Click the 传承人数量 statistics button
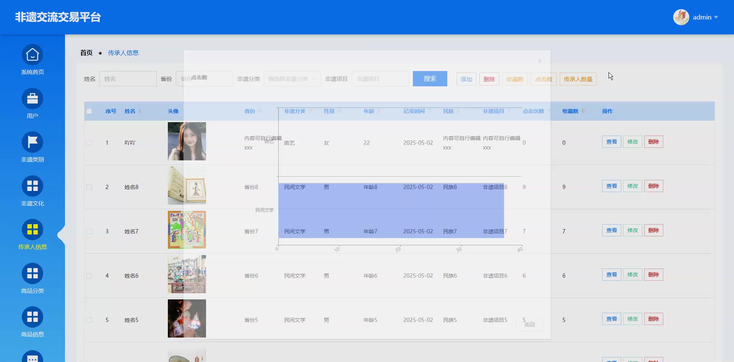This screenshot has height=362, width=734. pos(578,79)
